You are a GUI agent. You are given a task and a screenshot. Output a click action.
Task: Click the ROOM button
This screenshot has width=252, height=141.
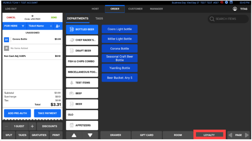[178, 135]
